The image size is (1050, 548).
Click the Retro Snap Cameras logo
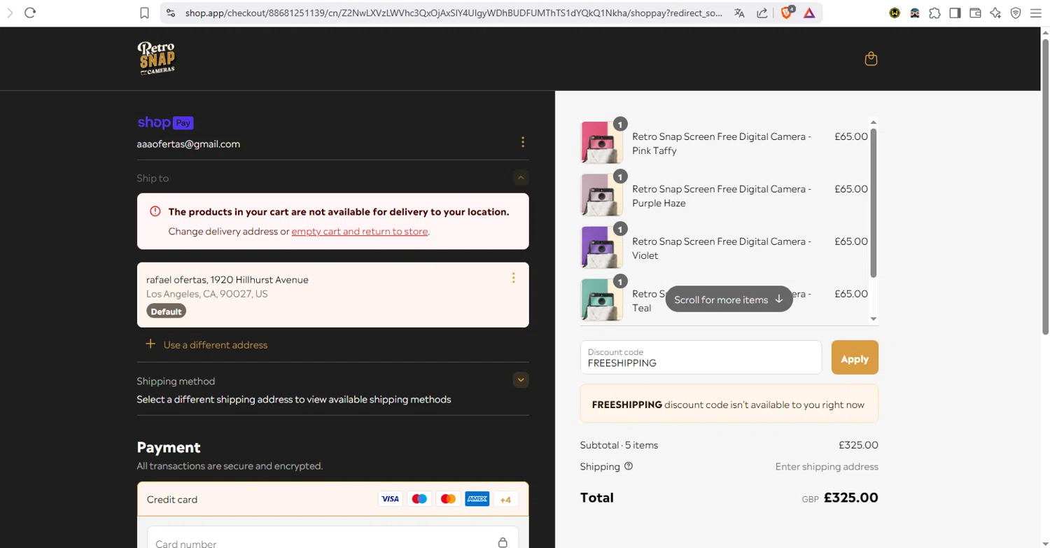[x=156, y=58]
